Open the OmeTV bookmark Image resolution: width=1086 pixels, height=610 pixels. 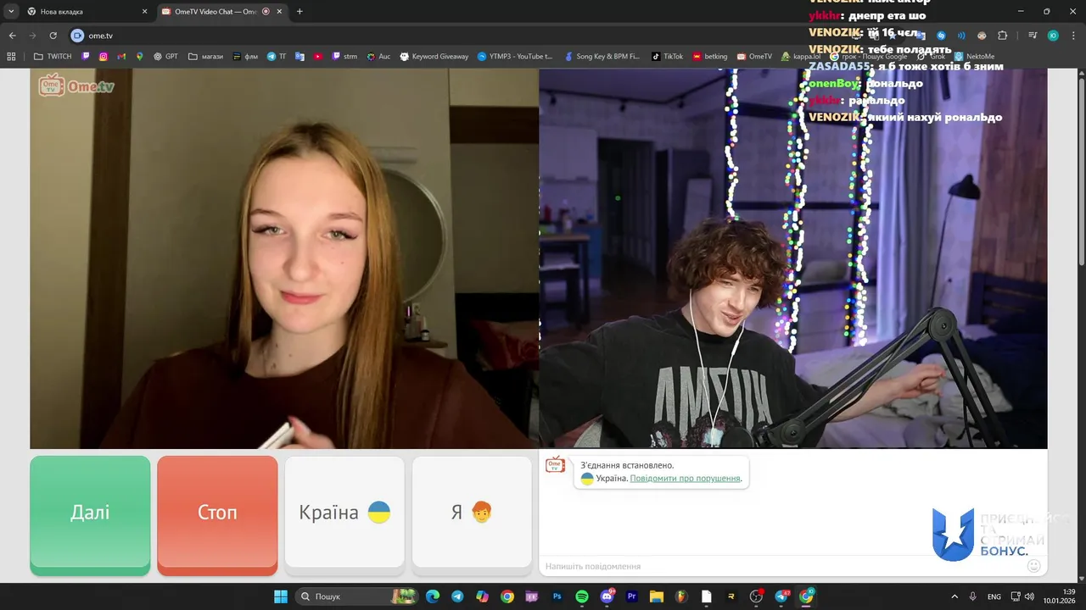(754, 57)
